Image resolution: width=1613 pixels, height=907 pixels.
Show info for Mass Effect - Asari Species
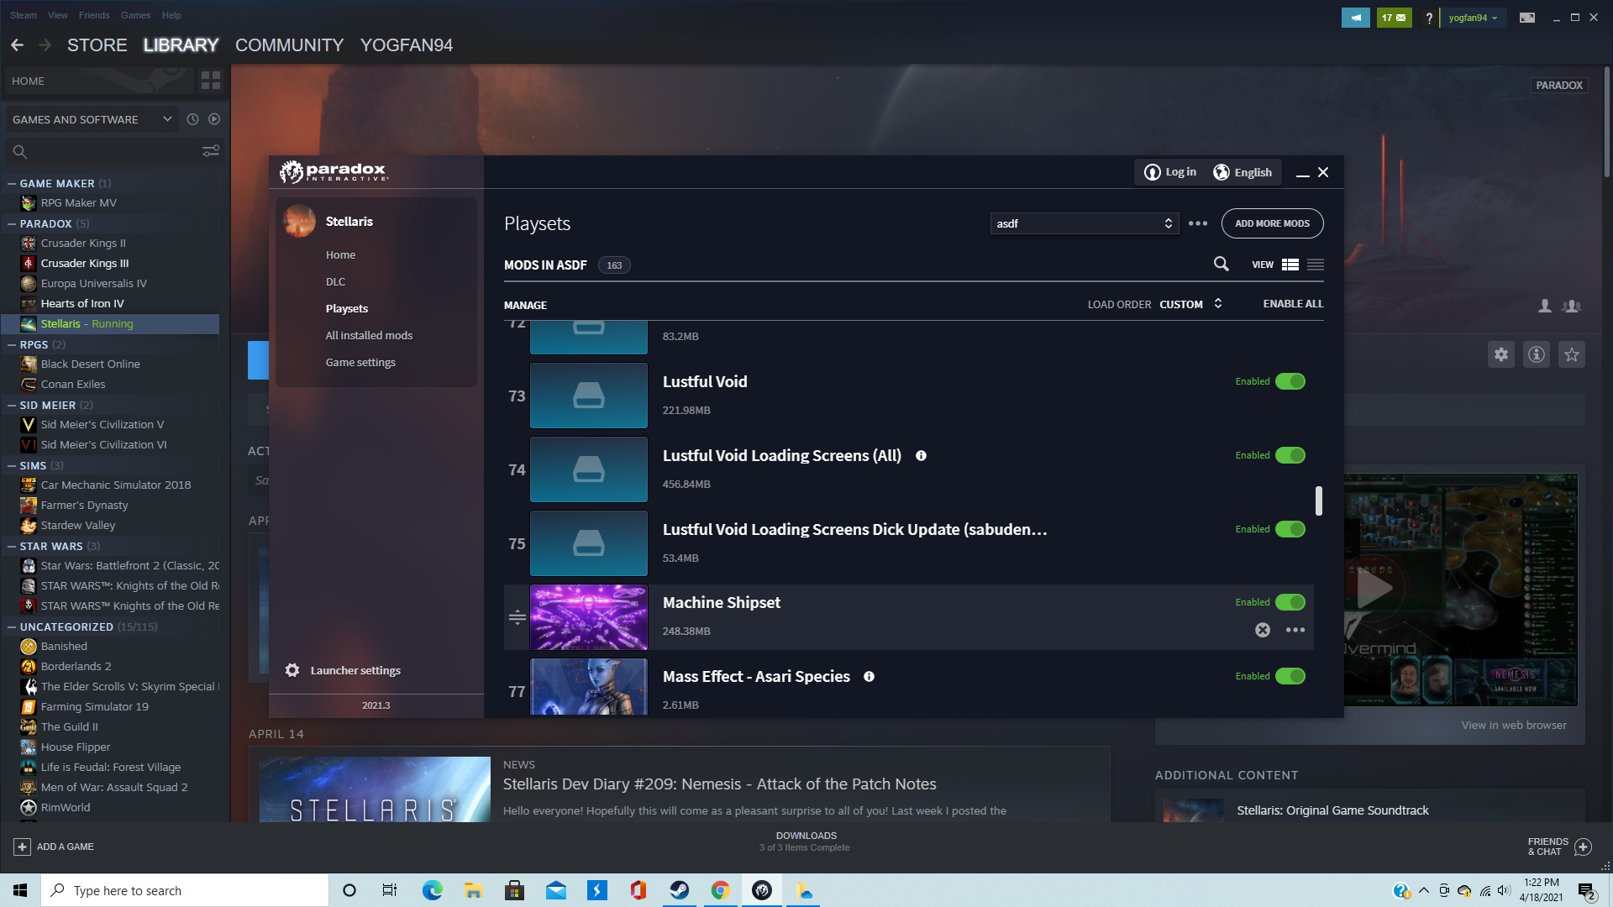869,676
